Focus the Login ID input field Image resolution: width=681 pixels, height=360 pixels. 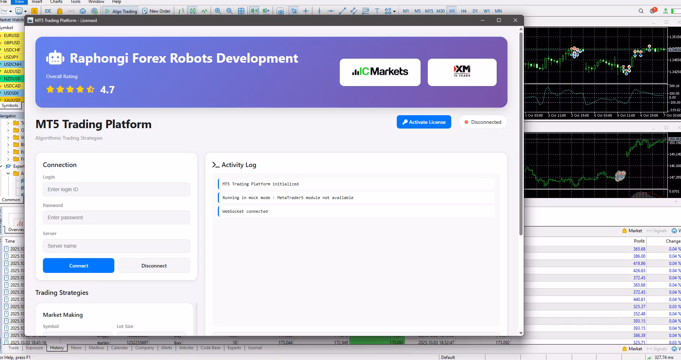tap(117, 189)
